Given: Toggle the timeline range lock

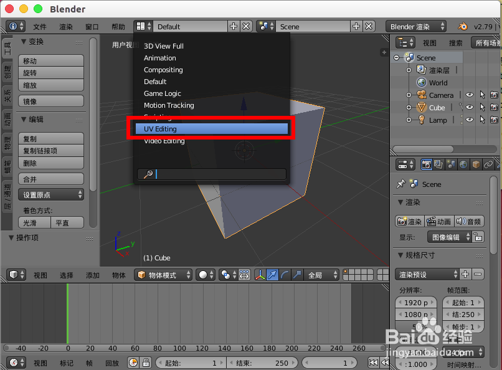Looking at the screenshot, I should pos(146,363).
